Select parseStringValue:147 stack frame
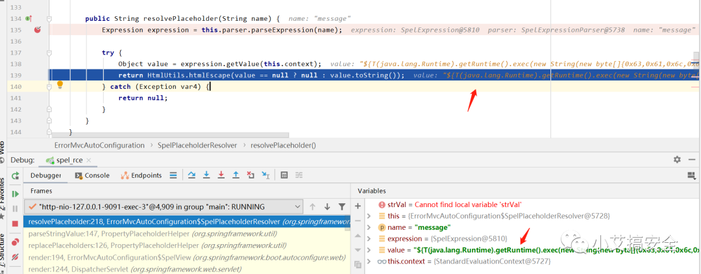The width and height of the screenshot is (701, 274). 188,234
